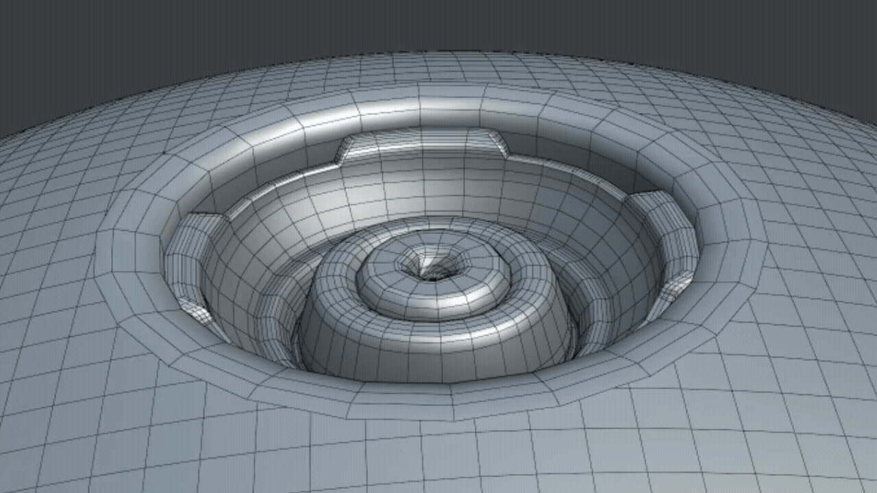This screenshot has height=493, width=877.
Task: Select the notch tab on the recess left side
Action: point(195,268)
